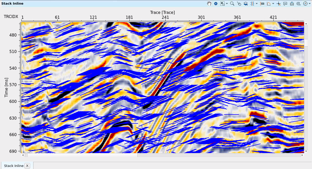312x169 pixels.
Task: Open the compass dropdown arrow
Action: point(309,4)
